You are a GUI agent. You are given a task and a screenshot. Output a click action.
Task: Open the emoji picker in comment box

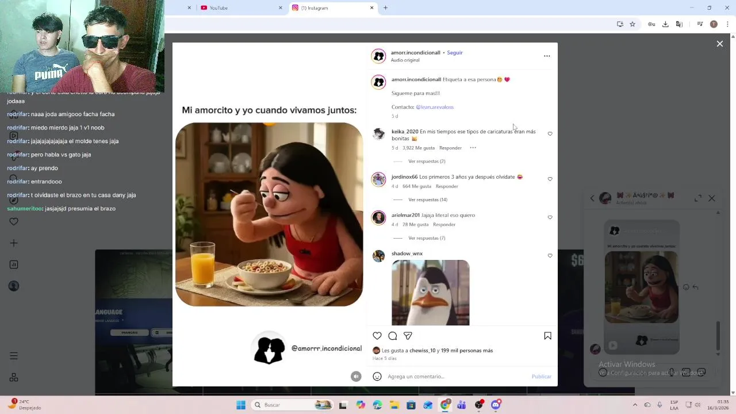pos(377,377)
